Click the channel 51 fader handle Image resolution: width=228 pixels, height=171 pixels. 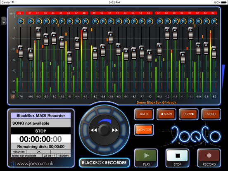click(x=111, y=38)
